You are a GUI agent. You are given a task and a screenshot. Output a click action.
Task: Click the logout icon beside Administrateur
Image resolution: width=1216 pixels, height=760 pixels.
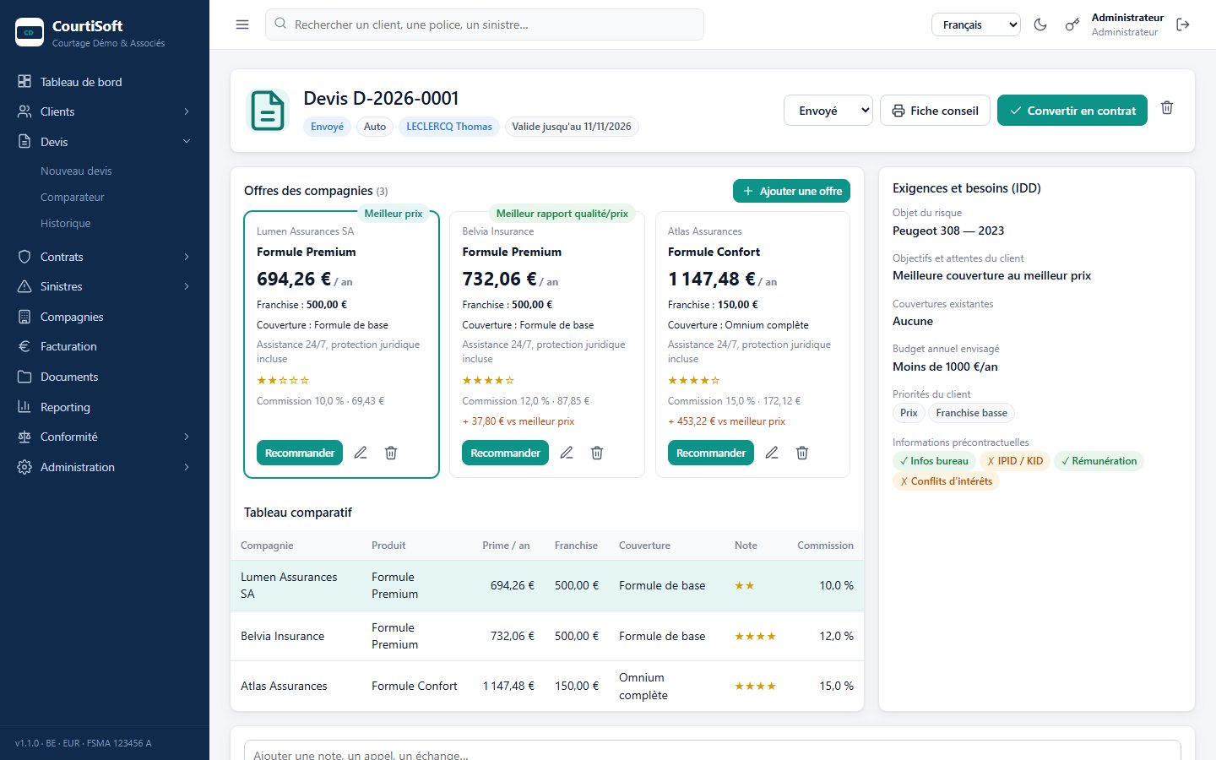click(x=1183, y=24)
